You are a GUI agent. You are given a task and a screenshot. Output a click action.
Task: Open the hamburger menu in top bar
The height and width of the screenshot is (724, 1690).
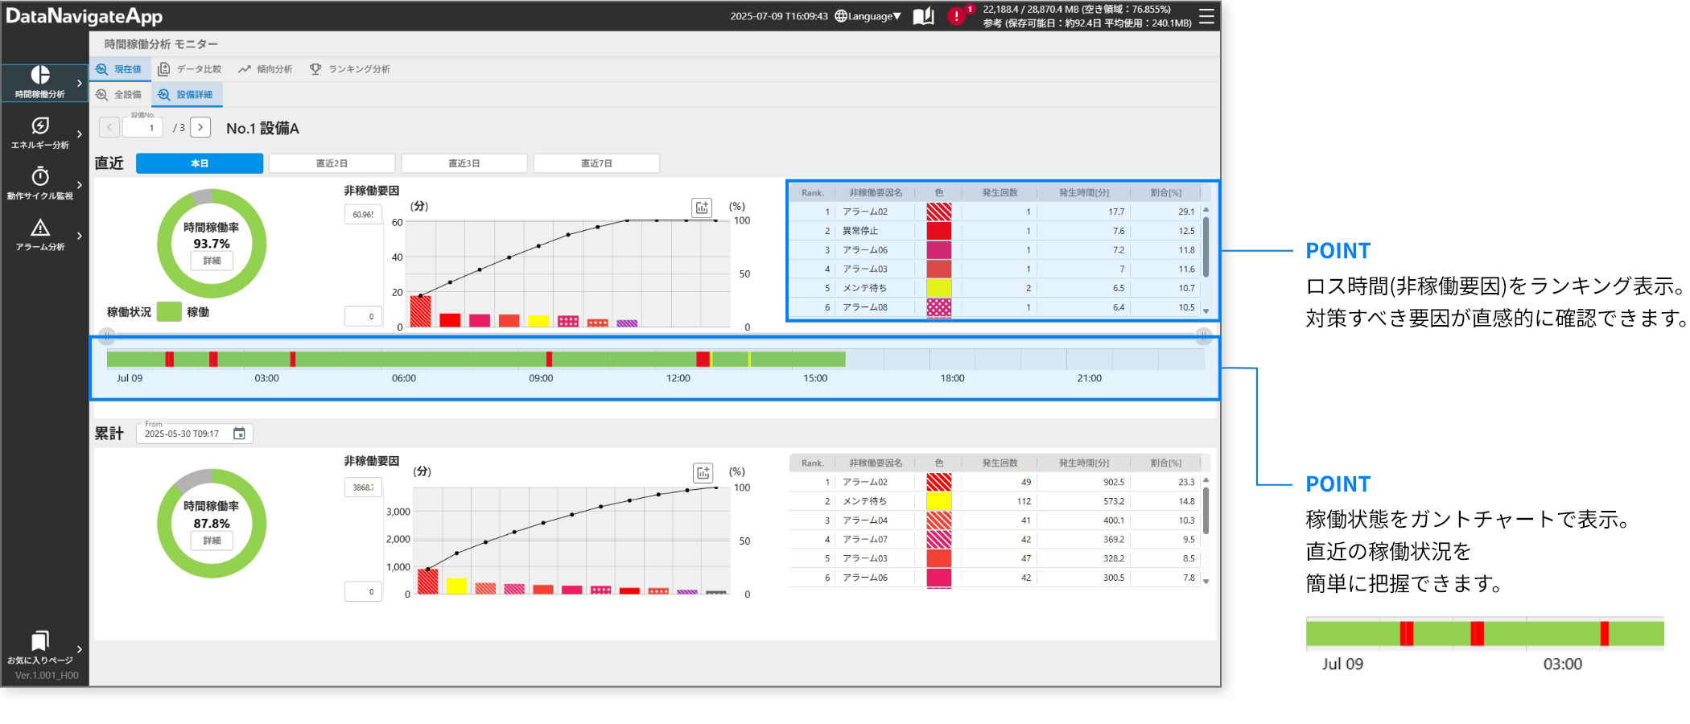[x=1206, y=16]
